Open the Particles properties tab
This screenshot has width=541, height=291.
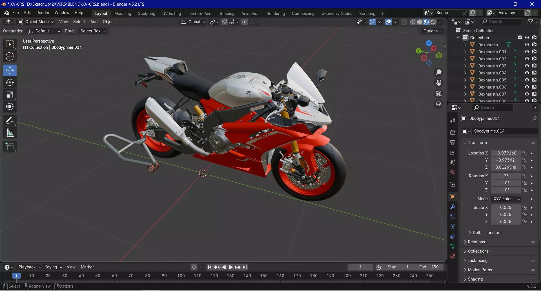pos(453,217)
